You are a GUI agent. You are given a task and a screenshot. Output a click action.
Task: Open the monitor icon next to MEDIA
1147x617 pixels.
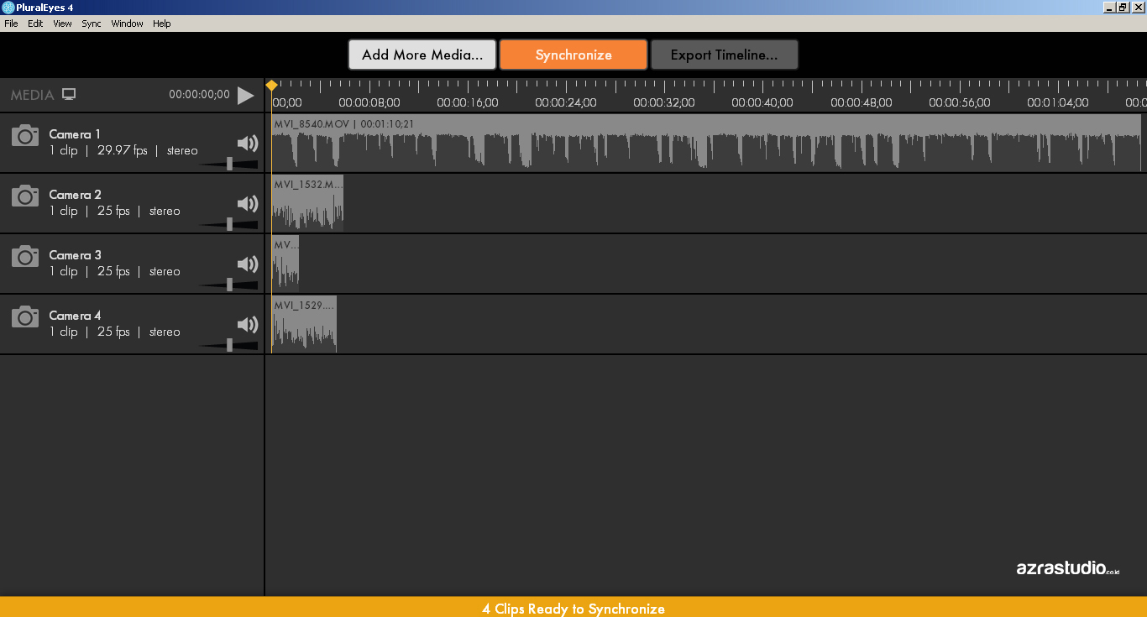[69, 94]
